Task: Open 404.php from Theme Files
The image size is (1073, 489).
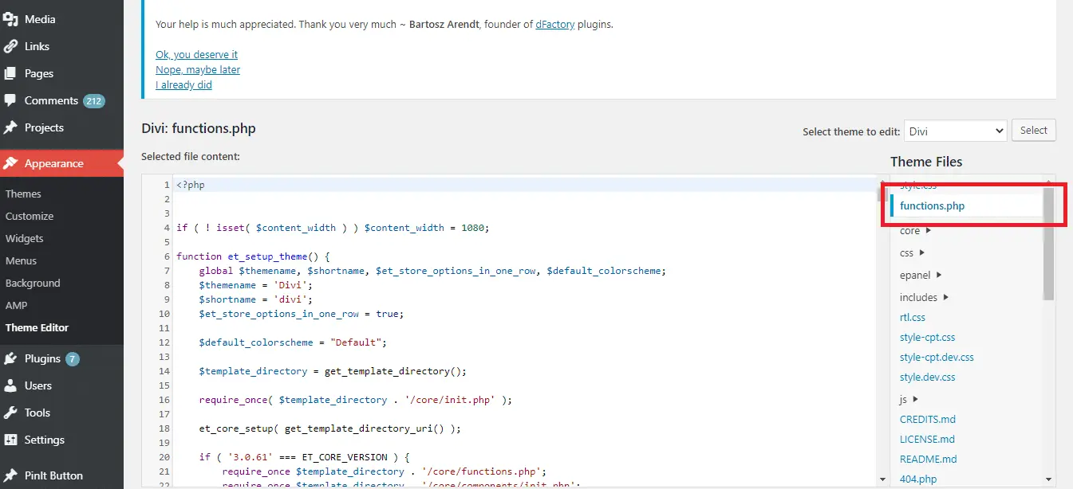Action: point(917,478)
